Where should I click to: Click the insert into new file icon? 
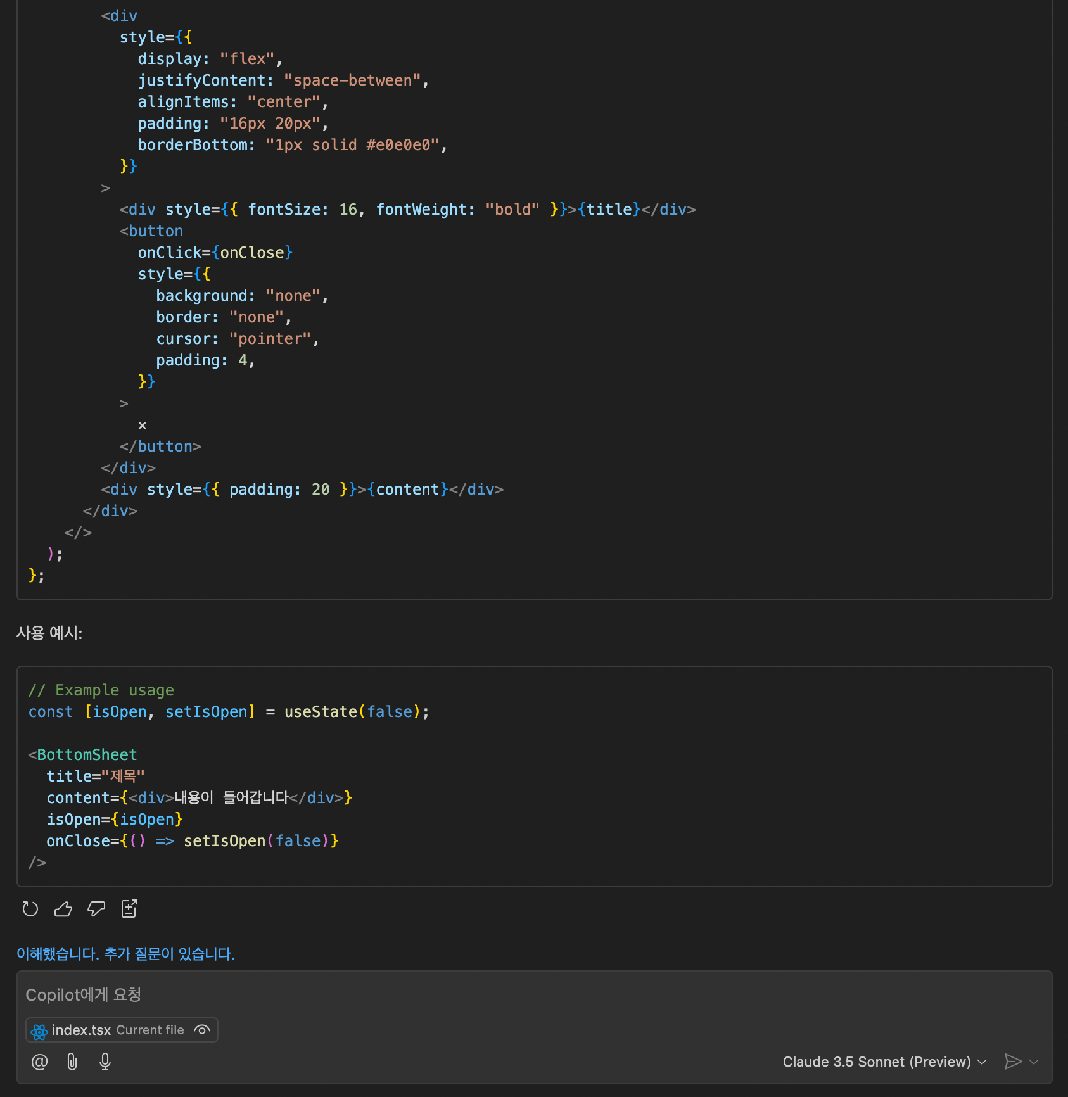[x=129, y=909]
